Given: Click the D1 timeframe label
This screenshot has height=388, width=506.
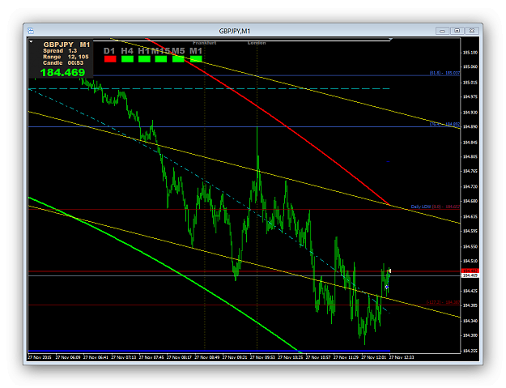Looking at the screenshot, I should click(109, 51).
